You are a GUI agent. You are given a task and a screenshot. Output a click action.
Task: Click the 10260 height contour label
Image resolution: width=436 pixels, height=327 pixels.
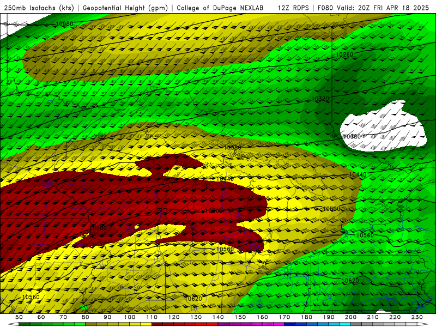click(344, 55)
